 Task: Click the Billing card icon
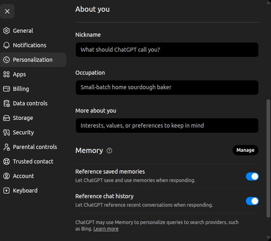click(x=6, y=89)
